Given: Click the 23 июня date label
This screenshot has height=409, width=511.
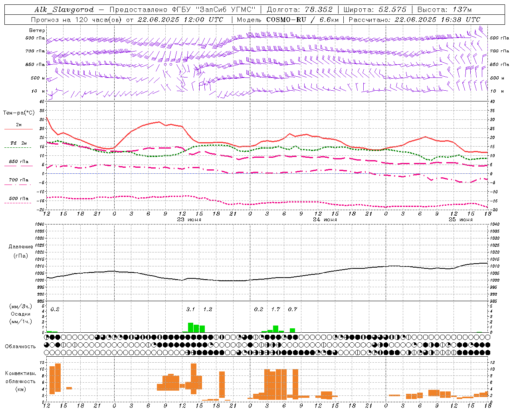Looking at the screenshot, I should pyautogui.click(x=189, y=220).
